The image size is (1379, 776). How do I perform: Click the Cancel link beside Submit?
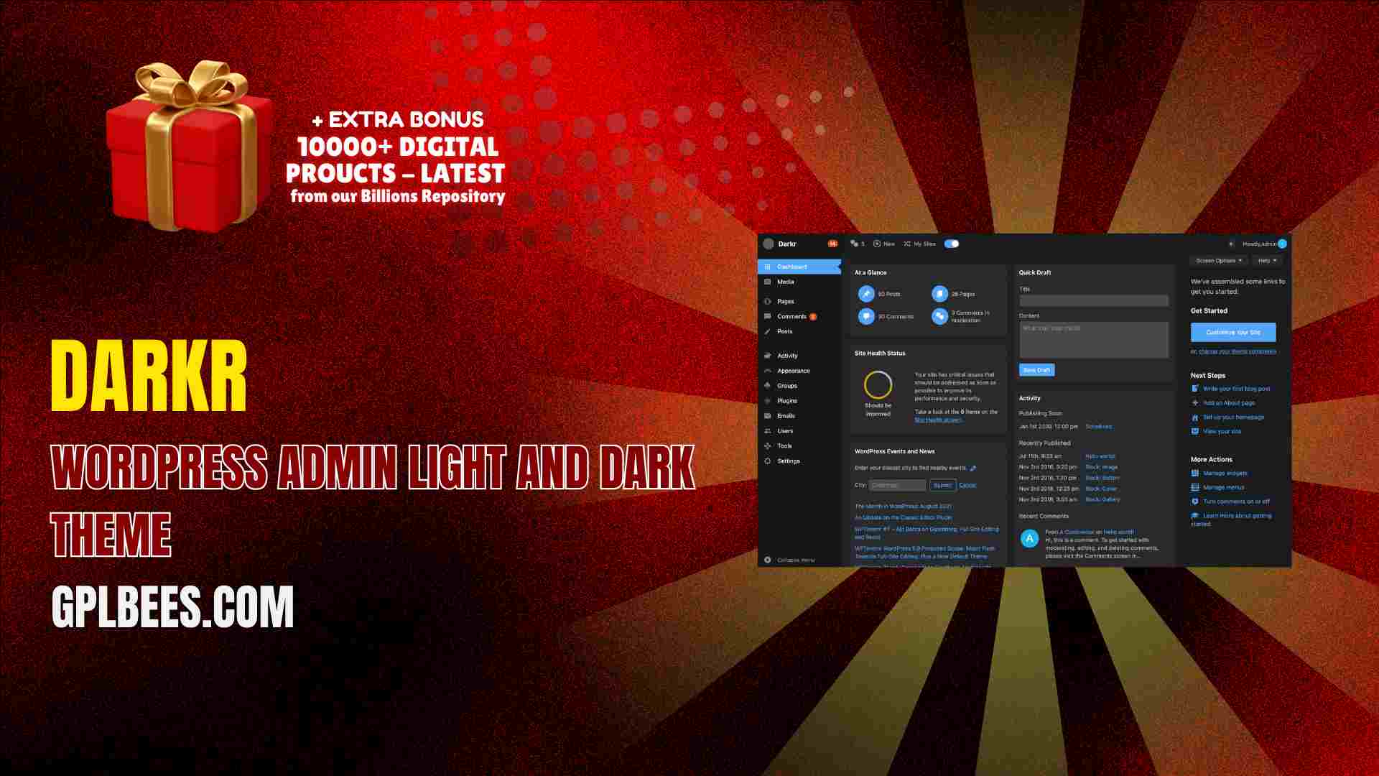967,485
